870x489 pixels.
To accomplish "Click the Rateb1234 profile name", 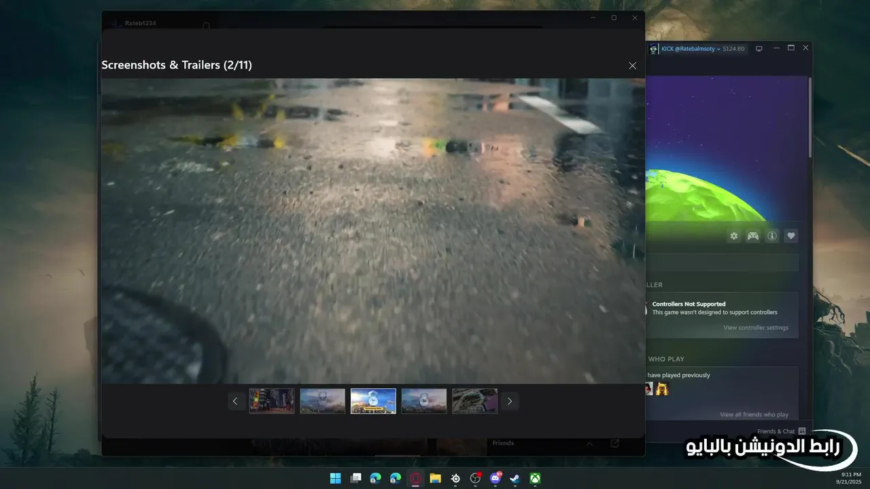I will pos(141,23).
